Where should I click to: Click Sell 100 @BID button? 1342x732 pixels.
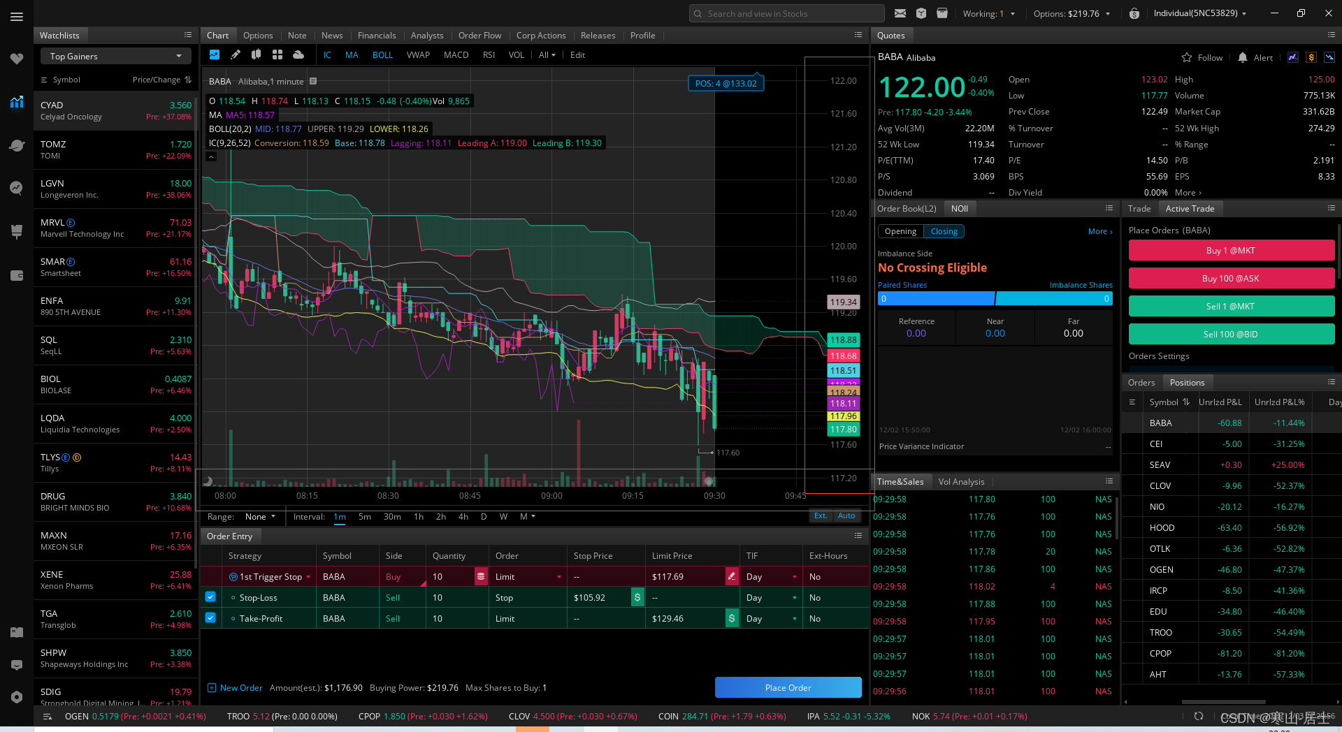coord(1231,334)
